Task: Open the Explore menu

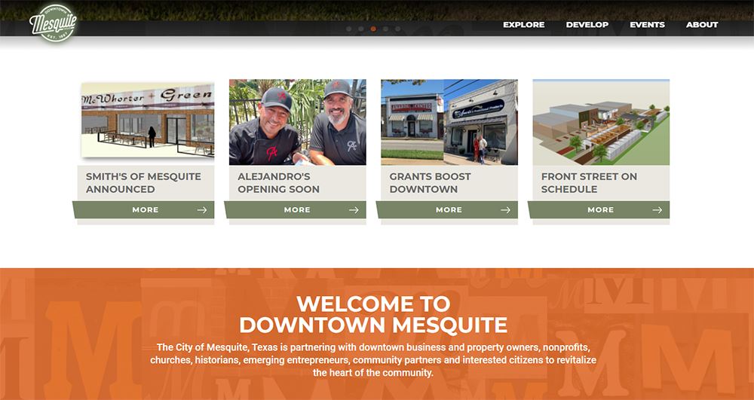Action: pyautogui.click(x=524, y=25)
